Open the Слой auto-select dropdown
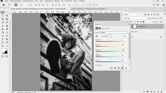 [x=23, y=5]
